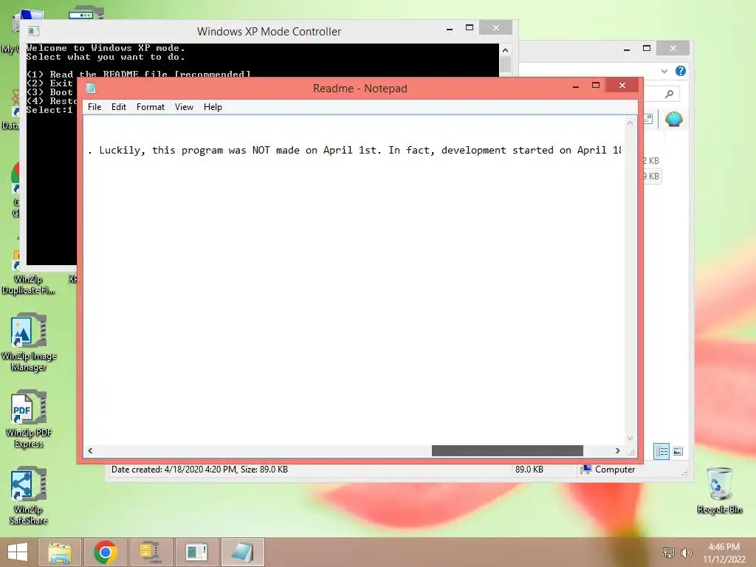
Task: Minimize the Readme Notepad window
Action: [576, 86]
